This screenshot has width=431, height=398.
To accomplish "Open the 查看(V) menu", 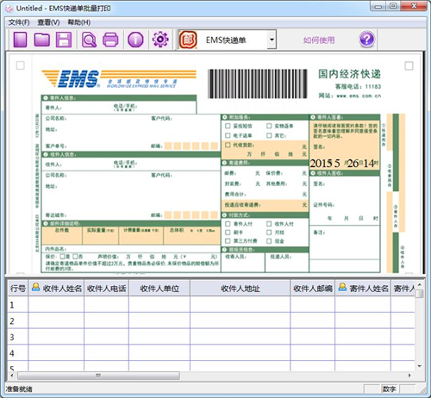I will coord(48,22).
